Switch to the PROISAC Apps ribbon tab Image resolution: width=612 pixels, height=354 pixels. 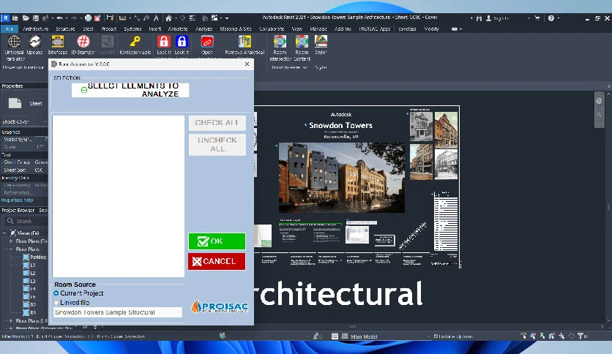(375, 29)
